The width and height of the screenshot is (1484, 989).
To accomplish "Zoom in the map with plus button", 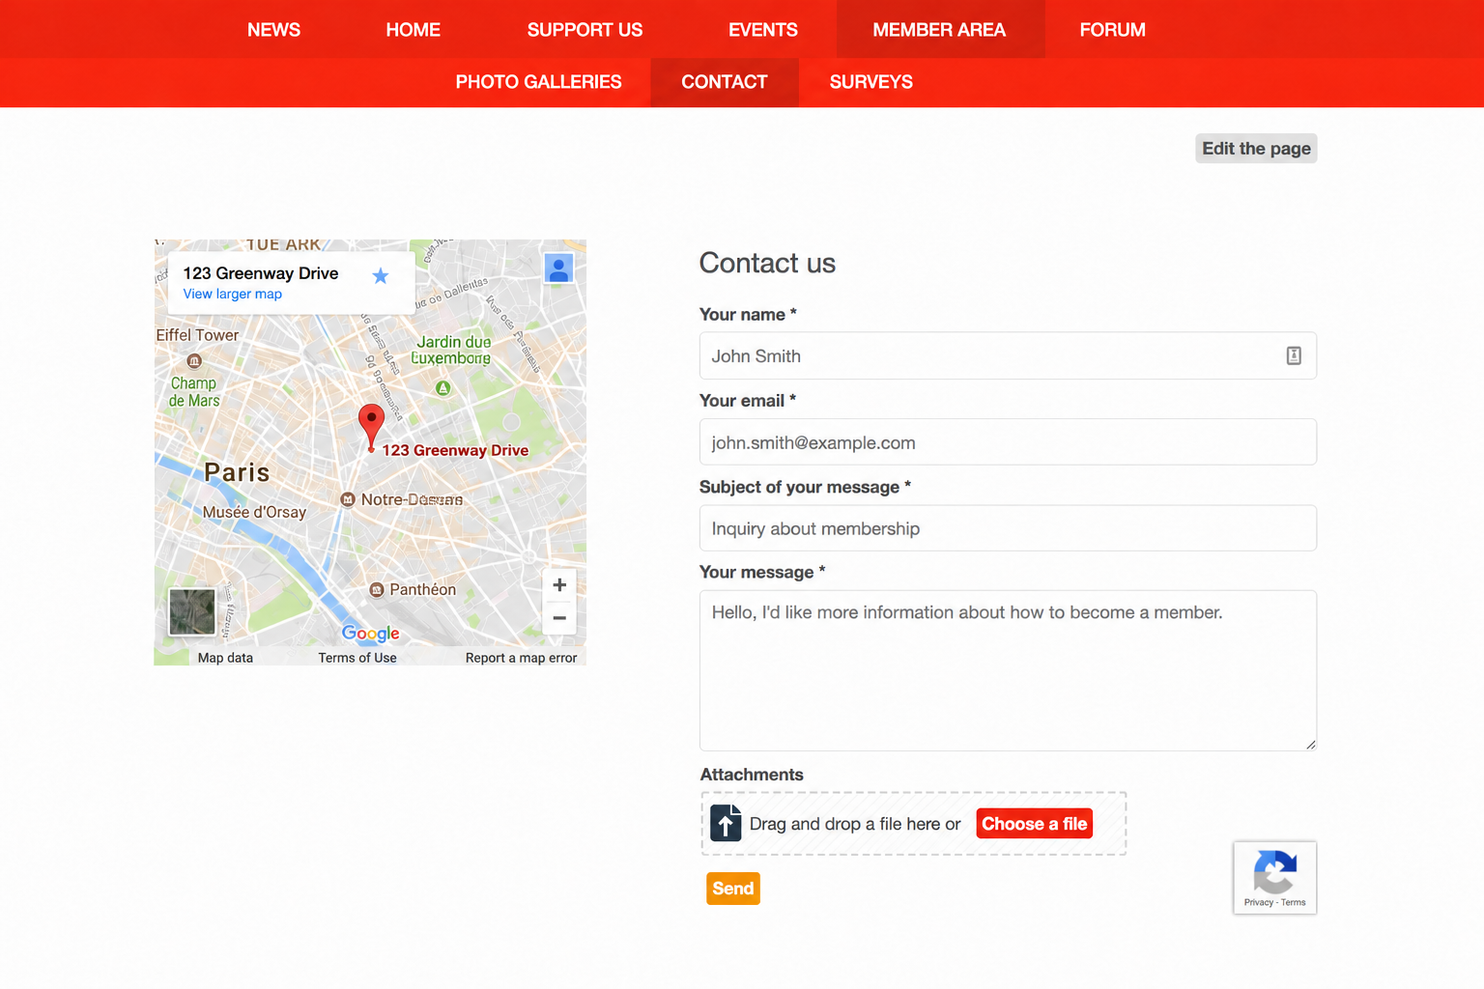I will (559, 585).
